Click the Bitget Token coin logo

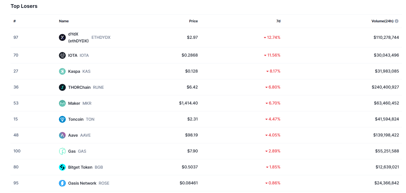tap(62, 167)
